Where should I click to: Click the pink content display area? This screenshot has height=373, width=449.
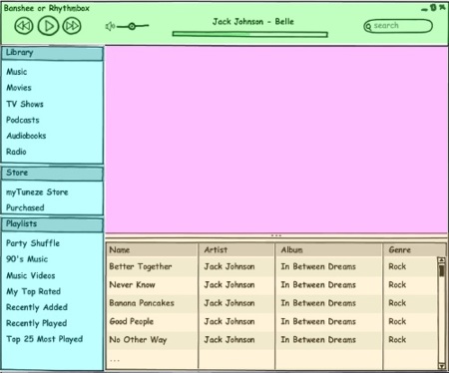276,140
